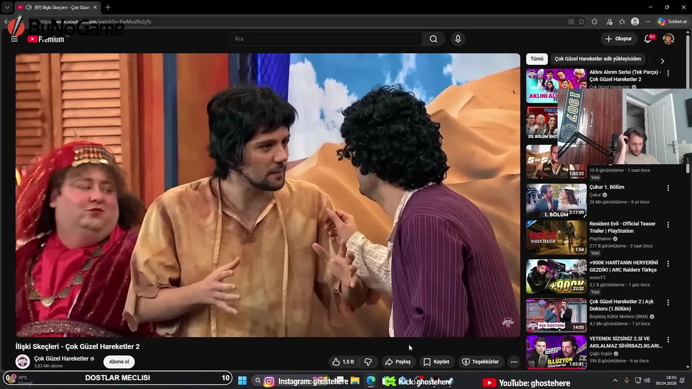Select the 'Tümü' filter chip
Screen dimensions: 692x389
(x=537, y=59)
